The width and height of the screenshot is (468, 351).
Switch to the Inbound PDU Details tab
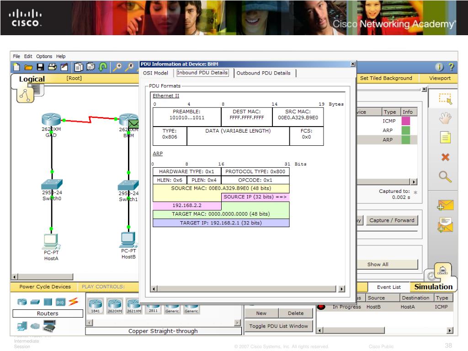coord(202,73)
